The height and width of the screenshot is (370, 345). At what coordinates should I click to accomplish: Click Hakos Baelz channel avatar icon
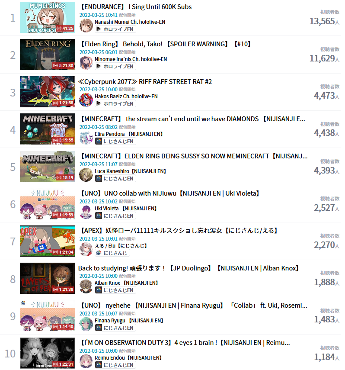click(86, 100)
